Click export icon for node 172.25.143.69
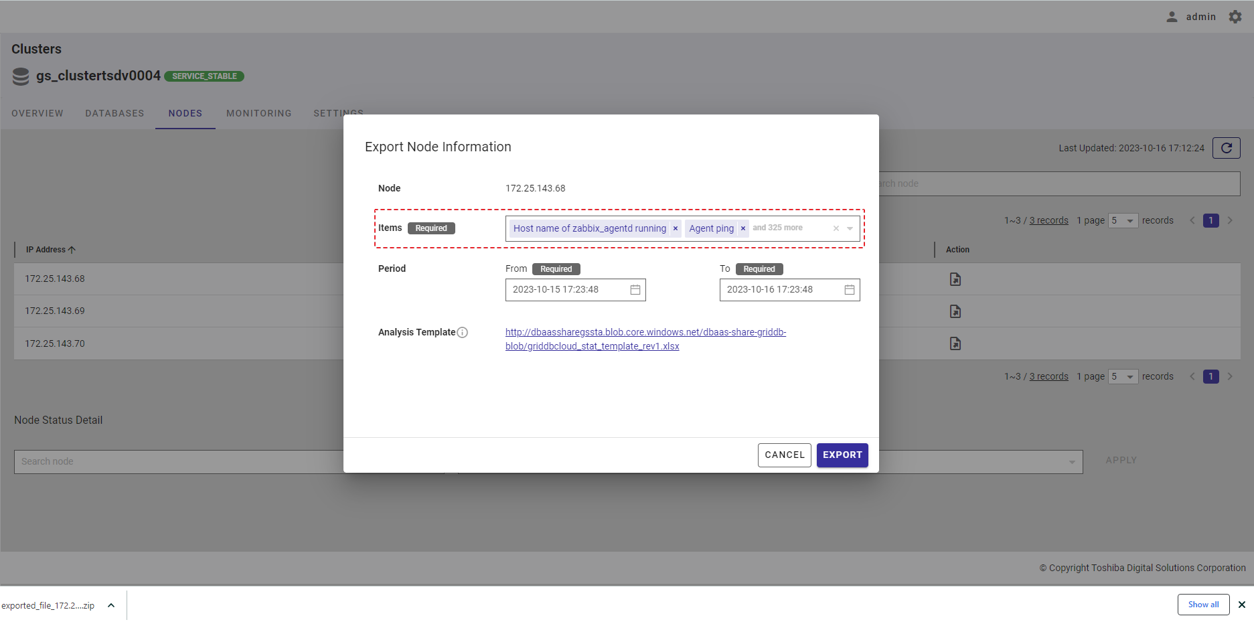1254x624 pixels. click(x=955, y=311)
